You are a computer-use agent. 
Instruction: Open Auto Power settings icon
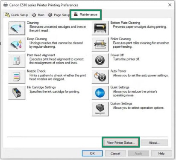click(100, 77)
